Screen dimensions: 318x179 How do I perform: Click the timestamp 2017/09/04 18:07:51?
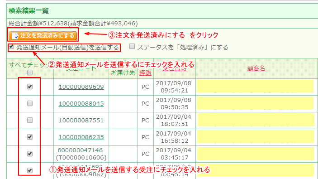174,120
